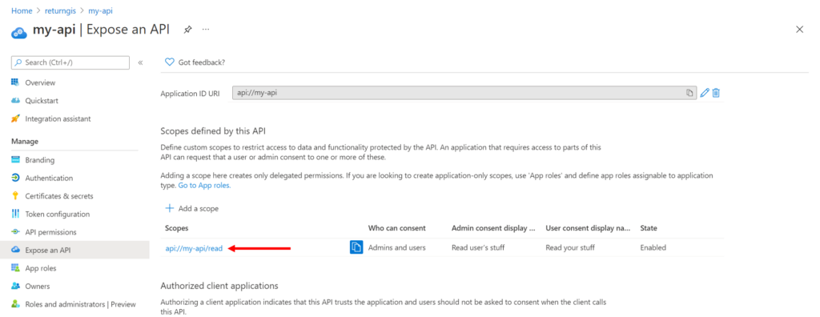Open the Overview menu item
Screen dimensions: 820x317
[x=40, y=82]
